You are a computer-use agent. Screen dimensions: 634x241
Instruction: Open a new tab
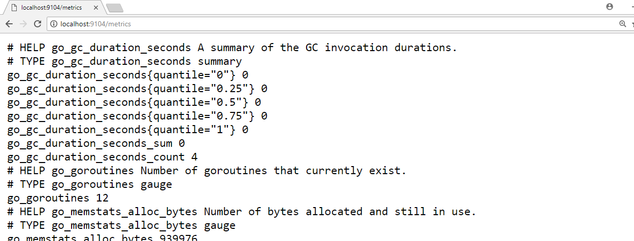coord(115,8)
